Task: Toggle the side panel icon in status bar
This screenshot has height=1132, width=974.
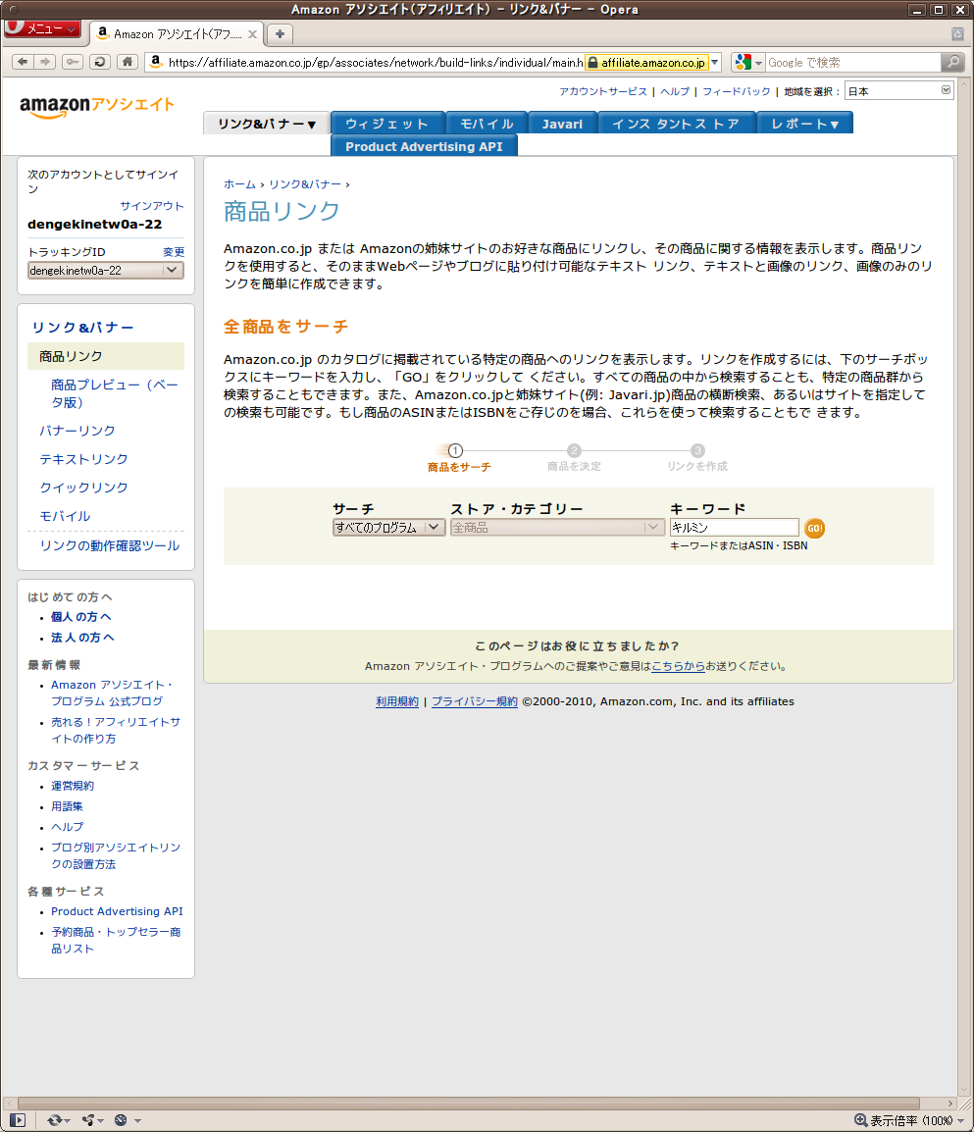Action: coord(18,1119)
